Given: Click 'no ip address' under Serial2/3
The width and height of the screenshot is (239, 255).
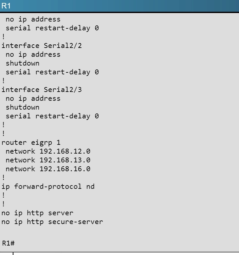Looking at the screenshot, I should click(x=33, y=99).
